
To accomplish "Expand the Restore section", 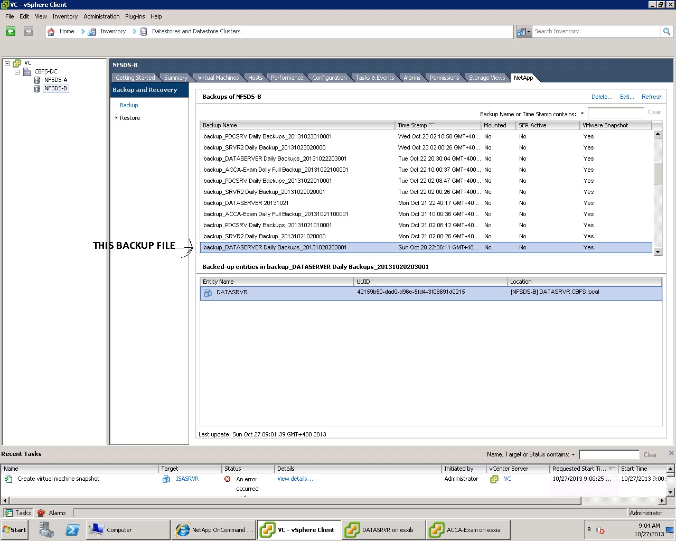I will pos(116,118).
